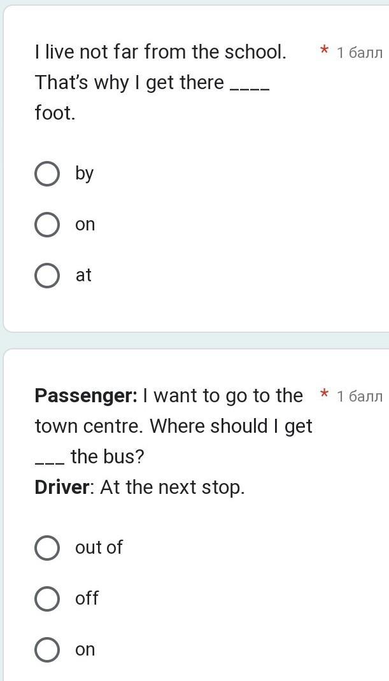This screenshot has height=681, width=389.
Task: Click the "at" option label text
Action: pos(83,276)
